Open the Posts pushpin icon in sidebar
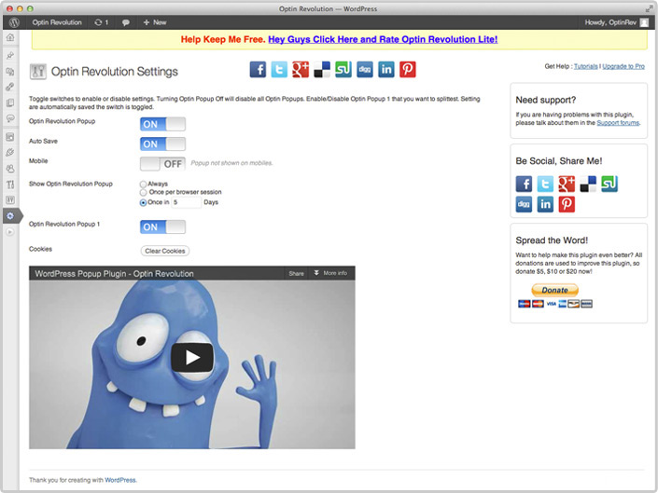Viewport: 658px width, 493px height. tap(10, 55)
